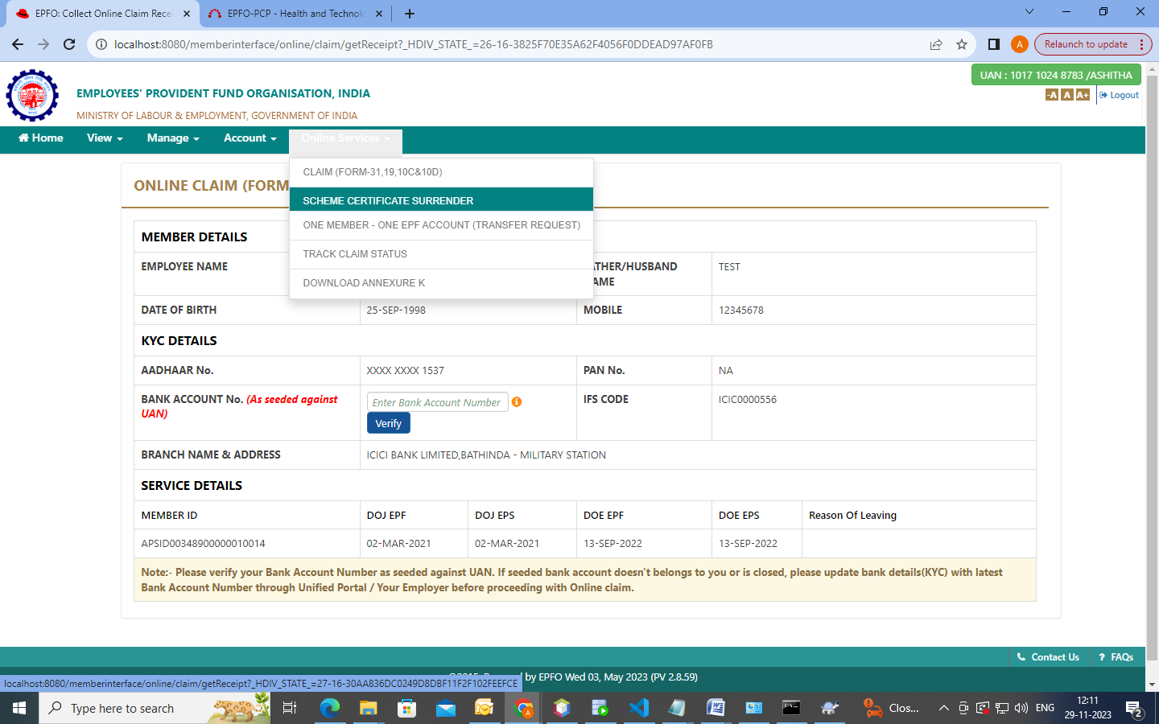
Task: Focus the bank account number field
Action: (437, 402)
